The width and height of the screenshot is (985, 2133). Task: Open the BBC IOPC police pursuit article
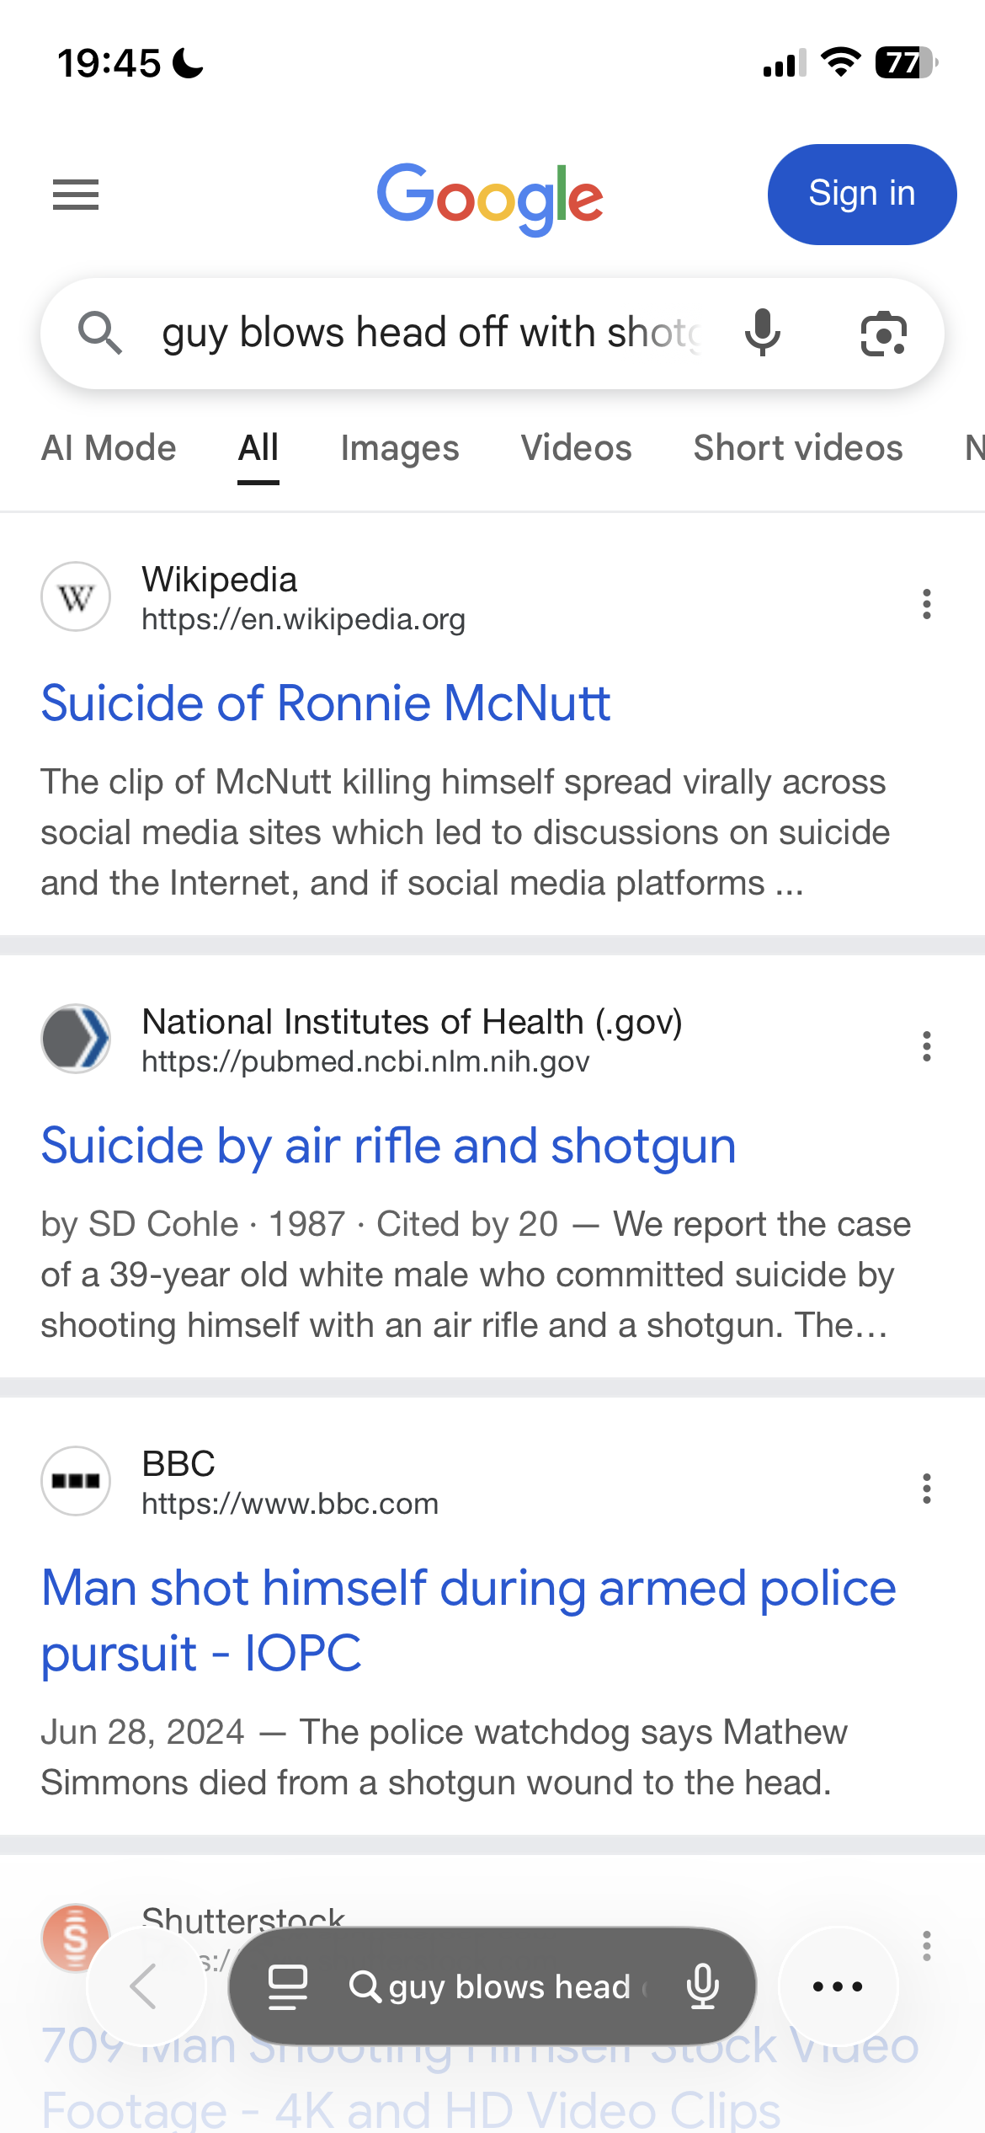(x=468, y=1620)
